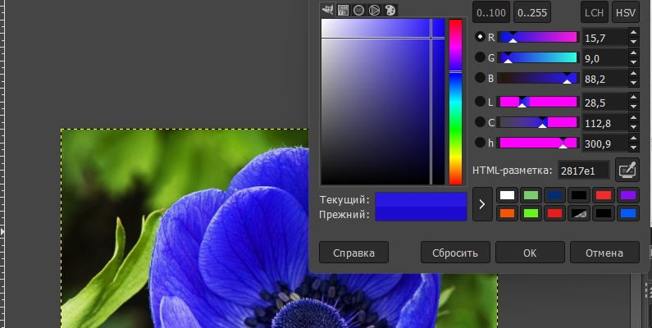Click the screen color picker eyedropper
Screen dimensions: 652x328
627,170
